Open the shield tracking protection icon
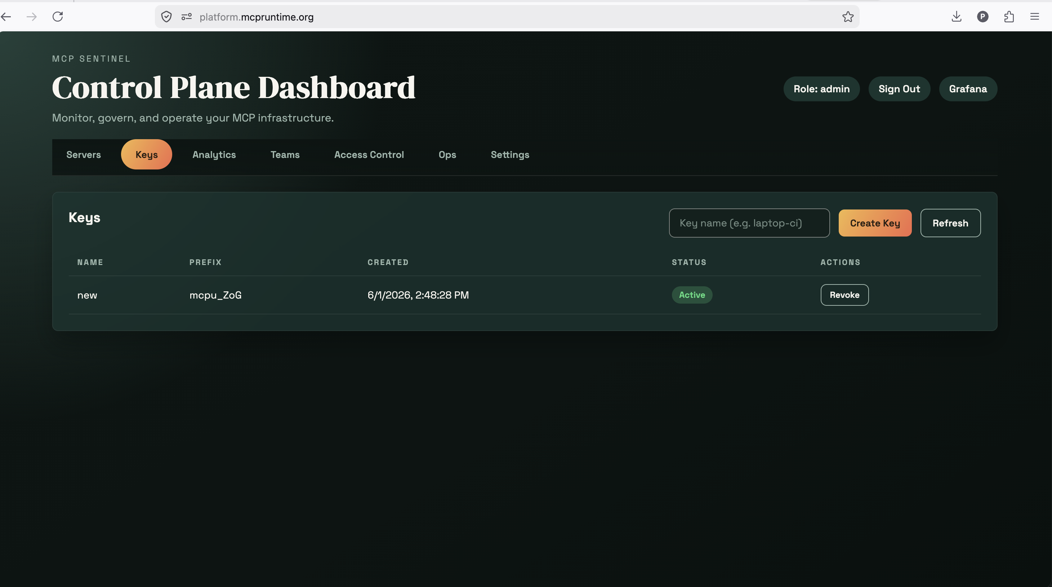 [x=166, y=17]
